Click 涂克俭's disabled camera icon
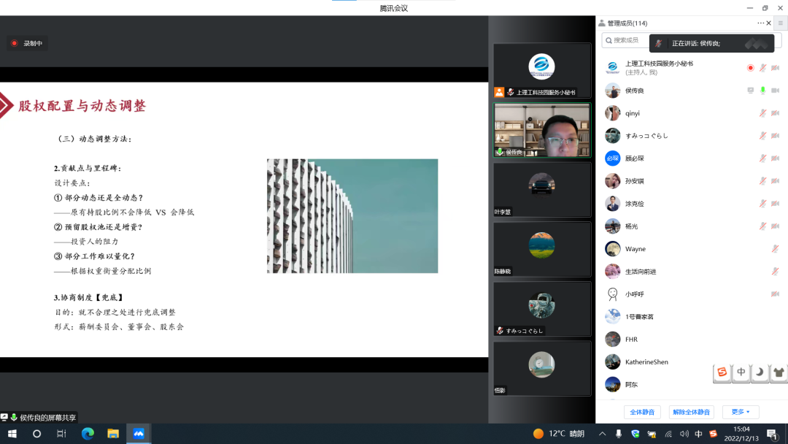This screenshot has height=444, width=788. [776, 204]
